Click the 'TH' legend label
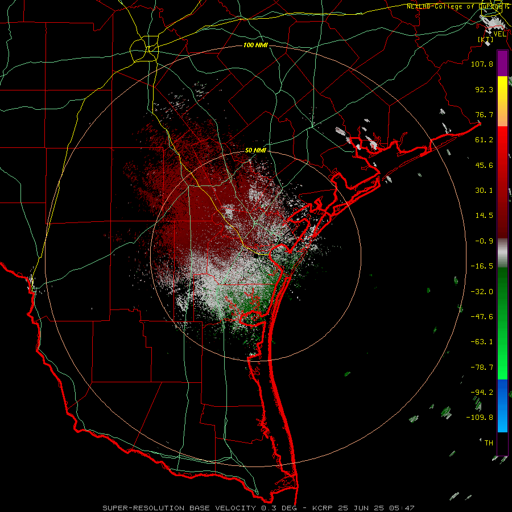 (489, 443)
